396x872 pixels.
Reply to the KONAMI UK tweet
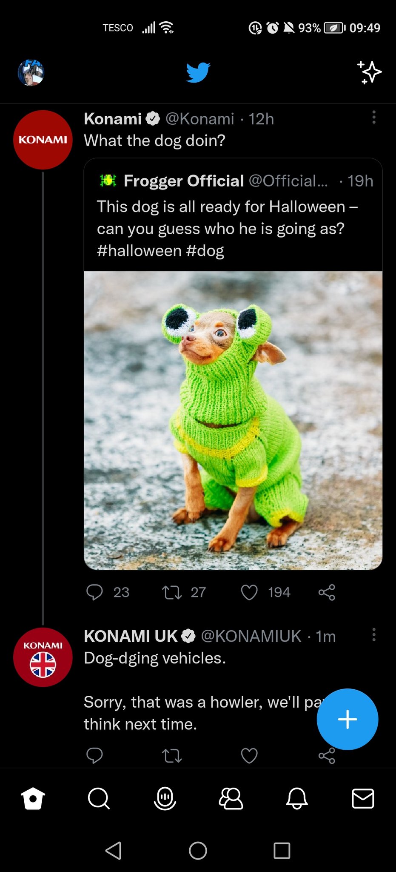tap(94, 755)
